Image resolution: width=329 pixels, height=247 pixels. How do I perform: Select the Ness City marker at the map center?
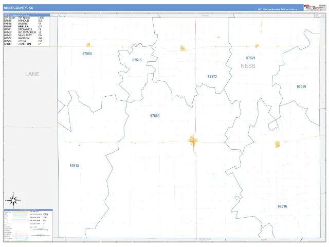[x=193, y=141]
